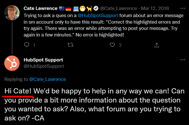Click the @Cate_Lawrence handle in tweet header
The image size is (189, 125).
point(119,9)
